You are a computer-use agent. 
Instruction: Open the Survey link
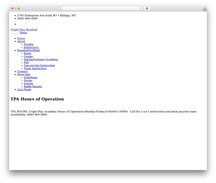pos(29,83)
